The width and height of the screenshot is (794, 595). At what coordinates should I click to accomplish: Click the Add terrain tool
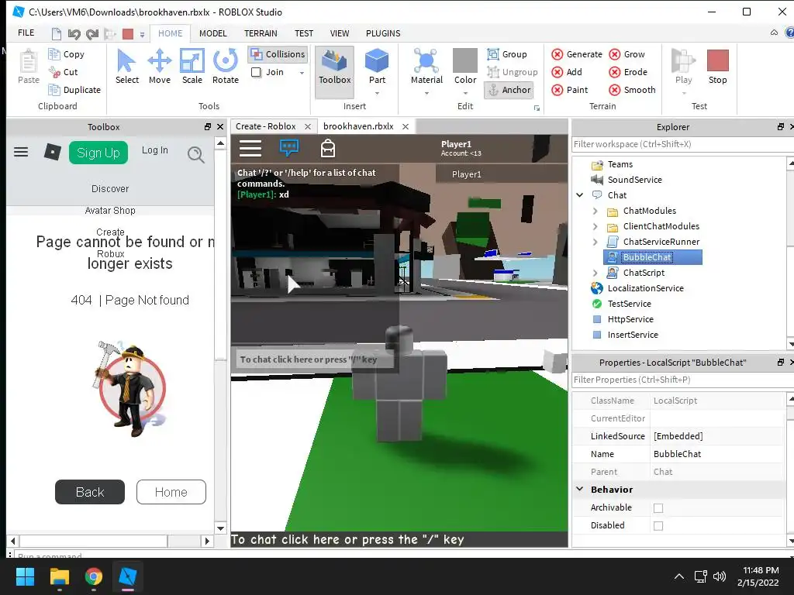pos(567,72)
